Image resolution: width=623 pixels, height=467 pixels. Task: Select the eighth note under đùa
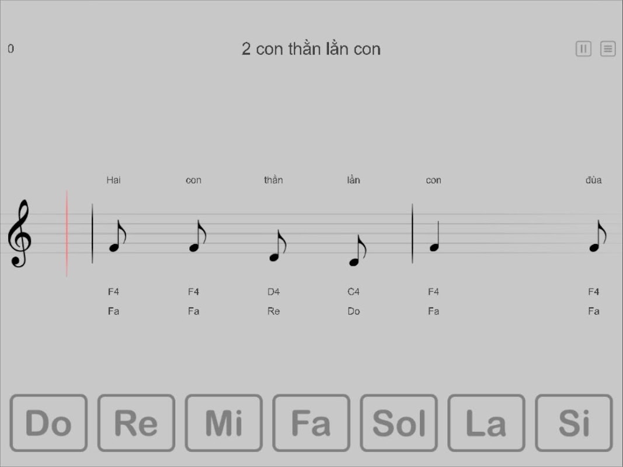click(x=597, y=236)
